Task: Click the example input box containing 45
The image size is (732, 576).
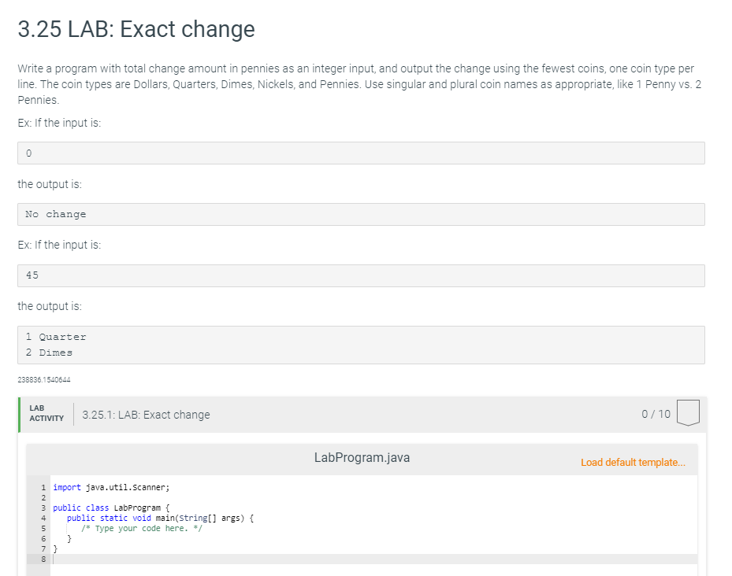Action: coord(361,275)
